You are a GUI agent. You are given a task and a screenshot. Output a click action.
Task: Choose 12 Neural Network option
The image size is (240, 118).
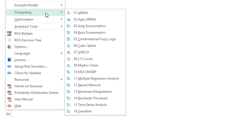pos(95,85)
